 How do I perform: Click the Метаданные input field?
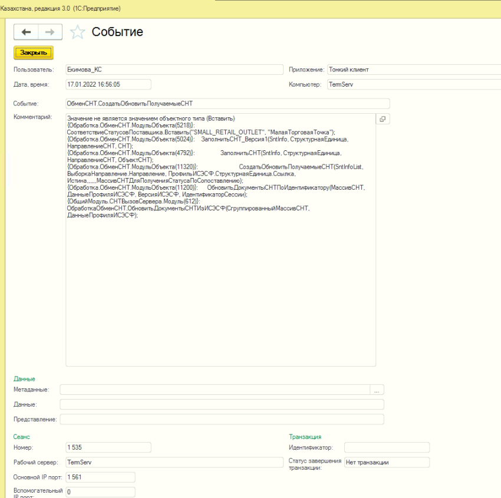click(215, 390)
